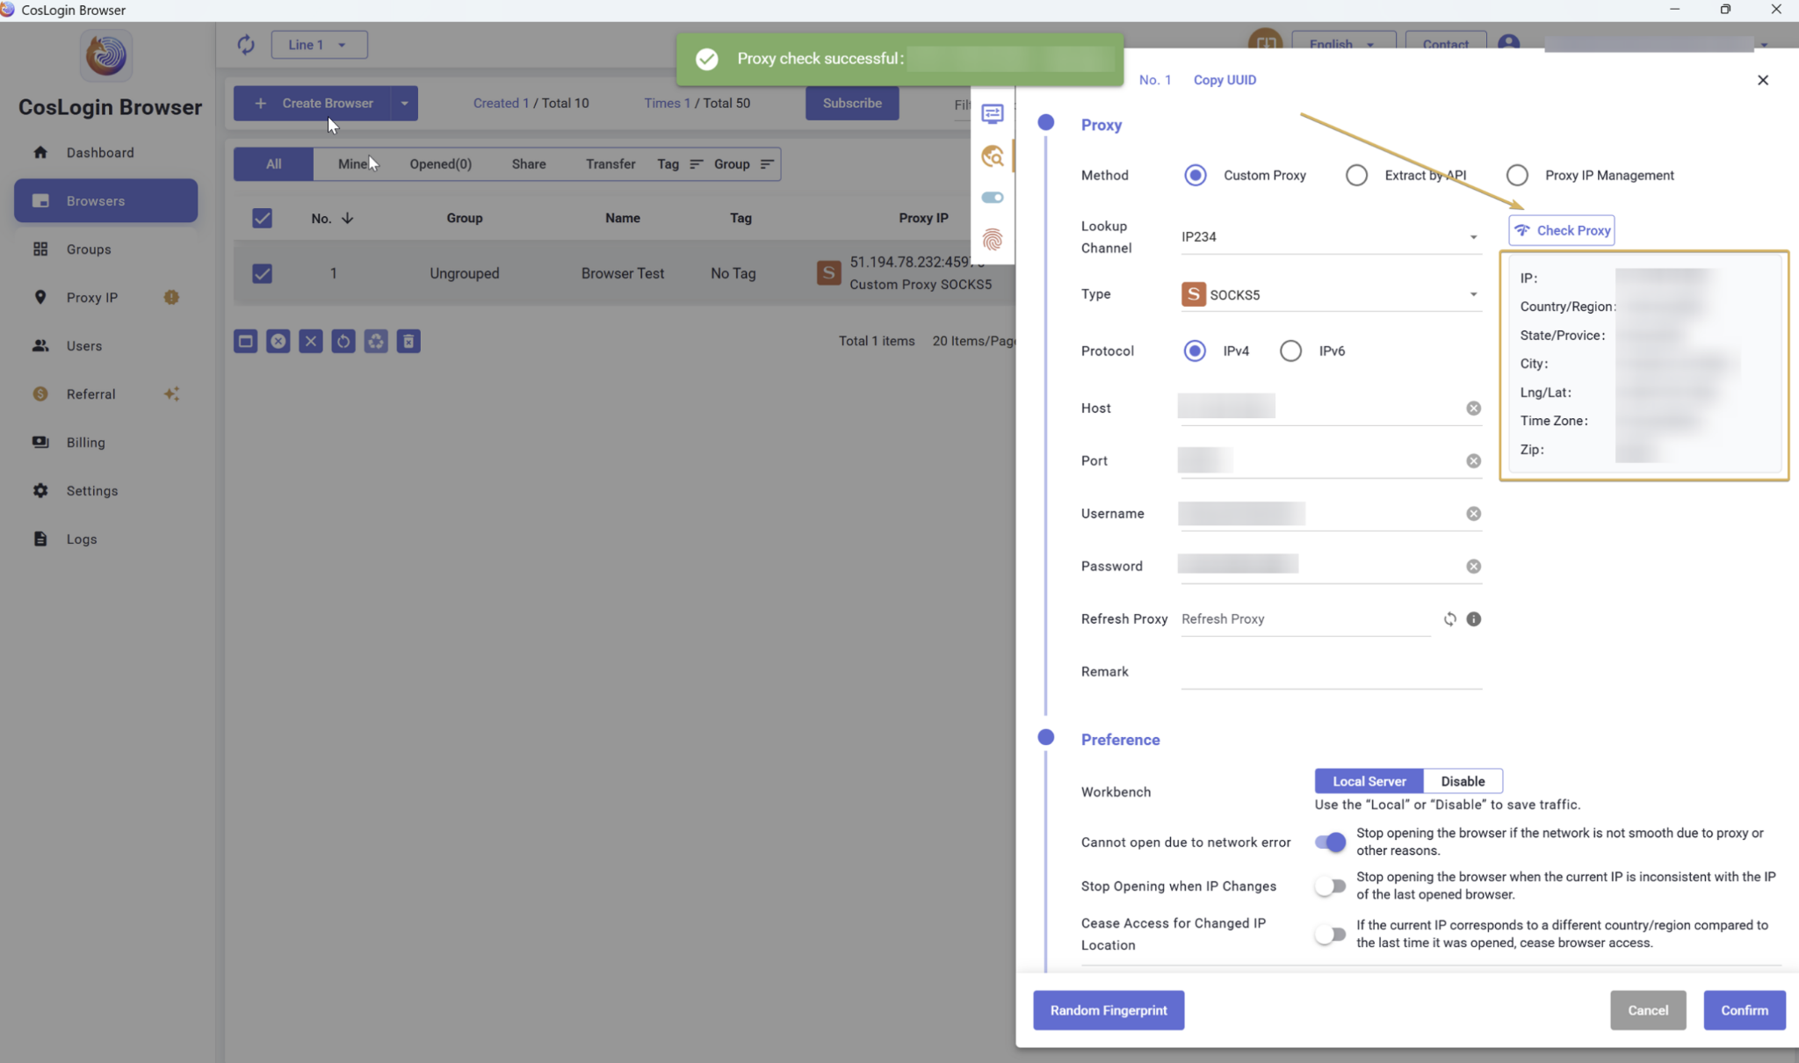Click the Copy UUID link
The image size is (1799, 1063).
click(x=1225, y=80)
